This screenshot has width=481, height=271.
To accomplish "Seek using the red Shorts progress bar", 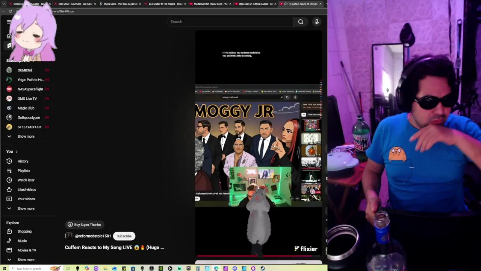I will (259, 256).
